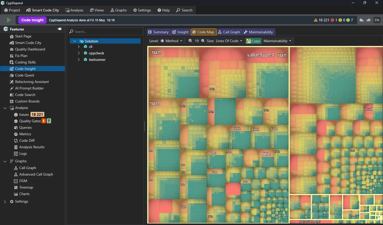Go back with the left arrow icon
383x225 pixels.
(x=361, y=20)
